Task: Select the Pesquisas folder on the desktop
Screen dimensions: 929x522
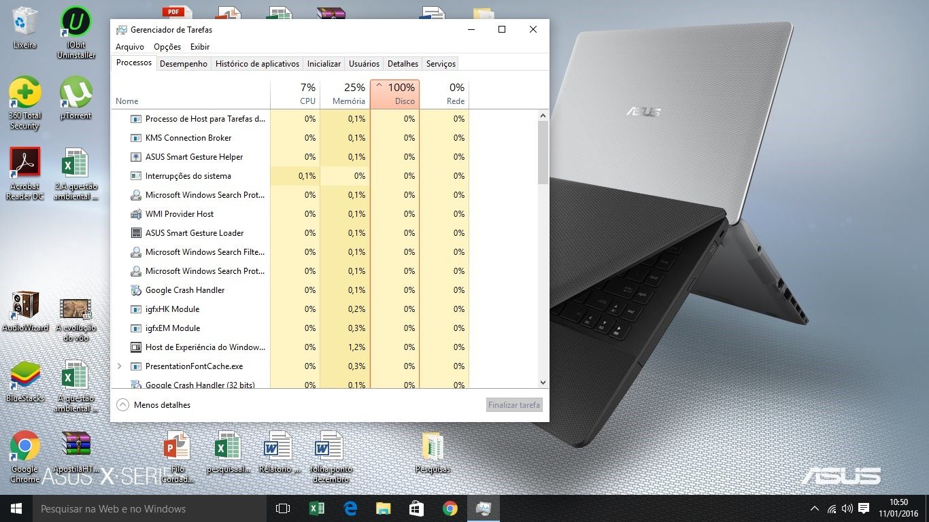Action: point(432,452)
